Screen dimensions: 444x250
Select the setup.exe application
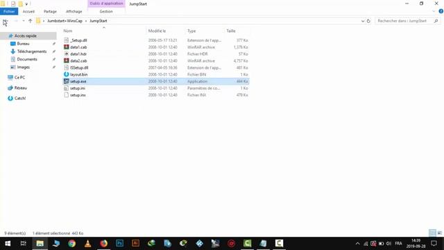(x=155, y=81)
